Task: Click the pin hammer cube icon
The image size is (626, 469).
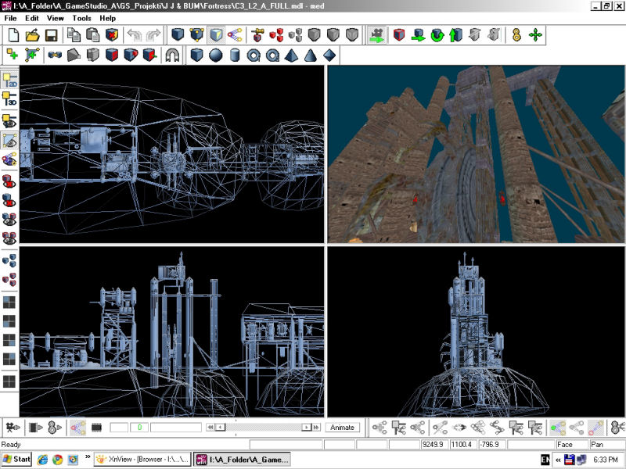Action: pos(257,35)
